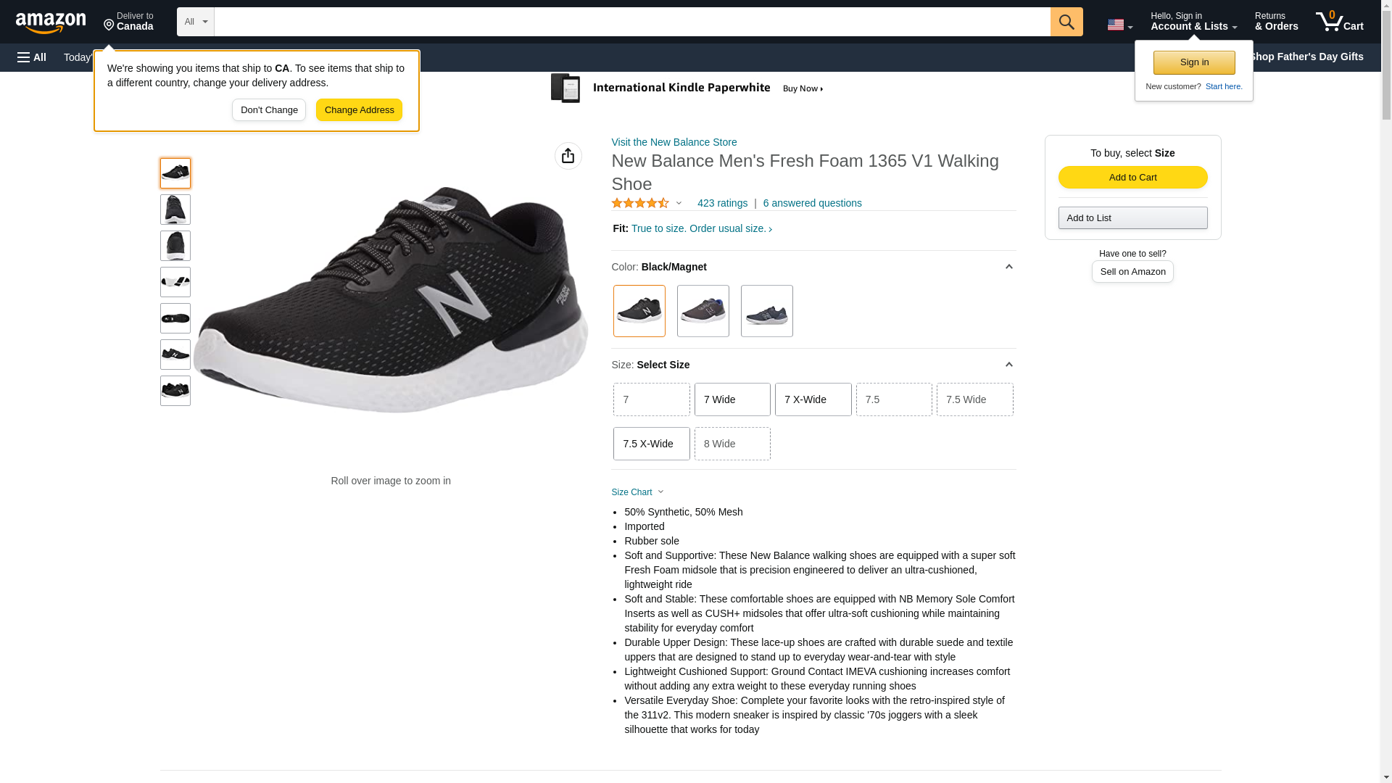Viewport: 1392px width, 783px height.
Task: Click the Add to Cart button
Action: pyautogui.click(x=1132, y=178)
